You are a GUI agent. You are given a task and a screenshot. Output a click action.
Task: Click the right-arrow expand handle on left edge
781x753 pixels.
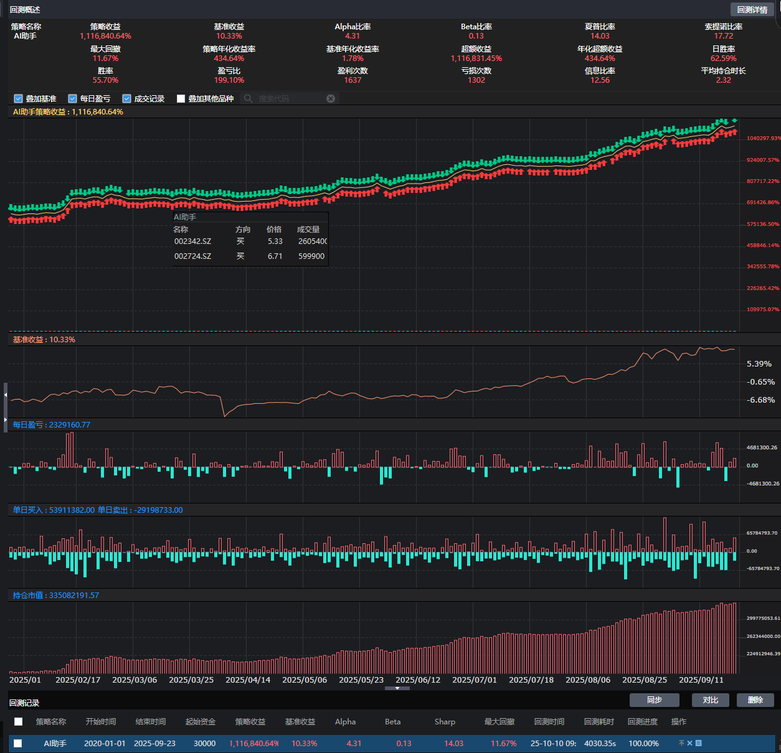[6, 421]
